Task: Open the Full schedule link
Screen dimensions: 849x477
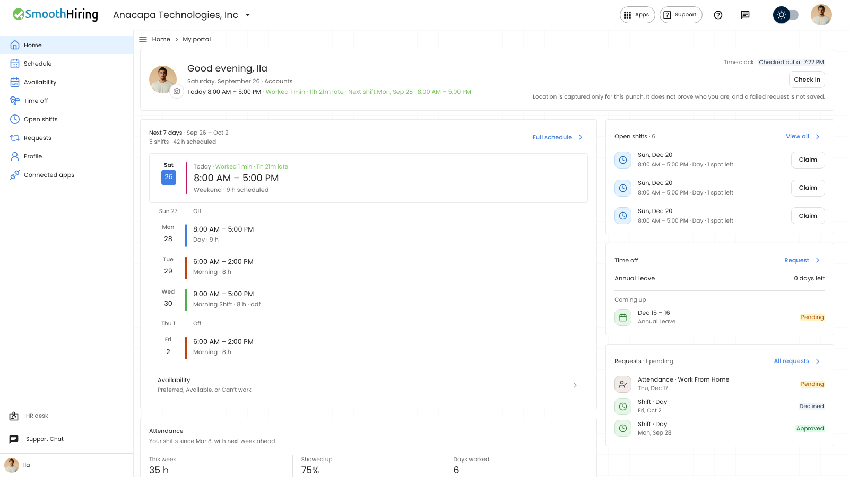Action: click(558, 137)
